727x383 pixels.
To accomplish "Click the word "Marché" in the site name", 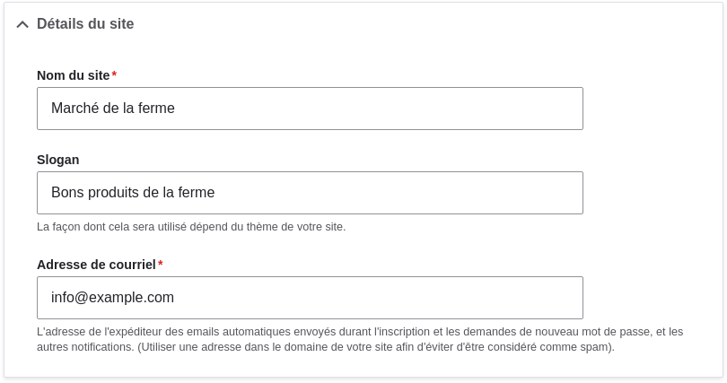I will click(x=74, y=109).
